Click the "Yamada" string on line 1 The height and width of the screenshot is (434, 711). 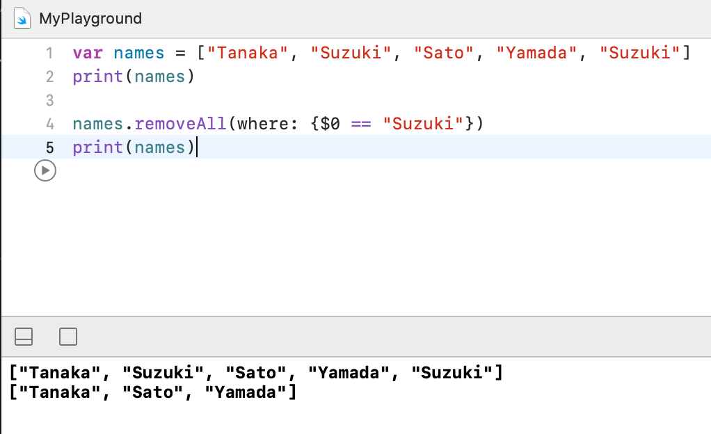pyautogui.click(x=536, y=53)
